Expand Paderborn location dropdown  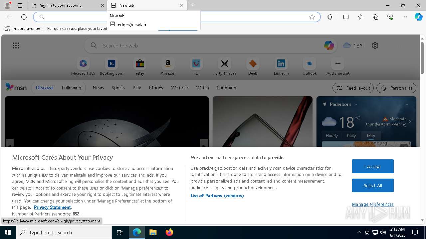coord(355,104)
